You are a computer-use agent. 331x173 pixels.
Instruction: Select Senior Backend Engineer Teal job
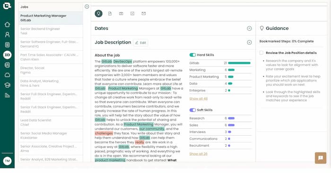tap(51, 31)
